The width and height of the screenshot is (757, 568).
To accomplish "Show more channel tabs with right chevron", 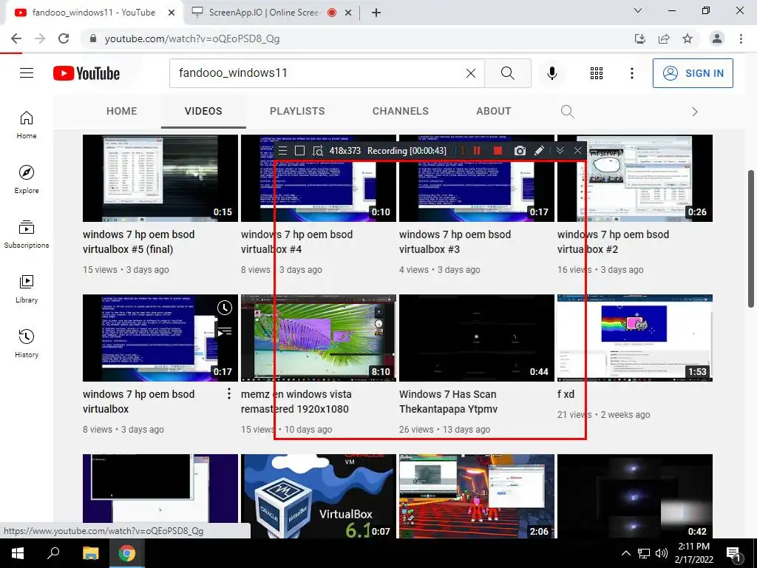I will pos(695,112).
